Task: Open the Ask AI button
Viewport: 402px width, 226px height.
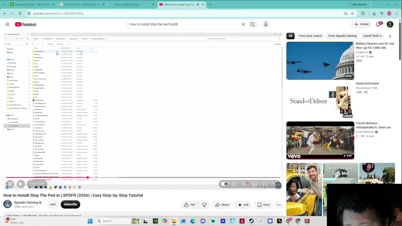Action: point(243,205)
